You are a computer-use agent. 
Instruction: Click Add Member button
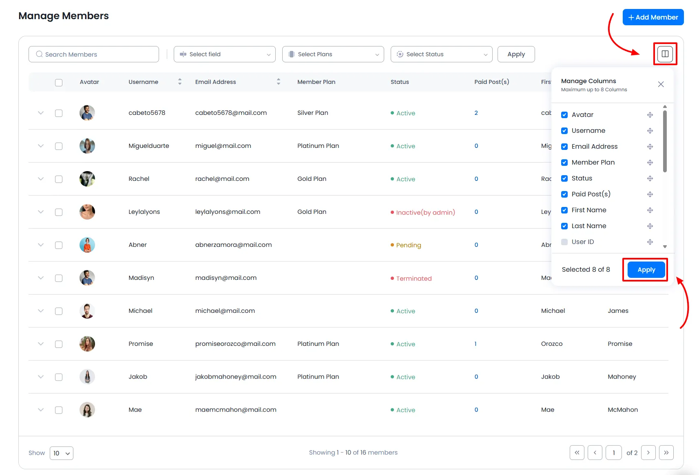click(653, 17)
